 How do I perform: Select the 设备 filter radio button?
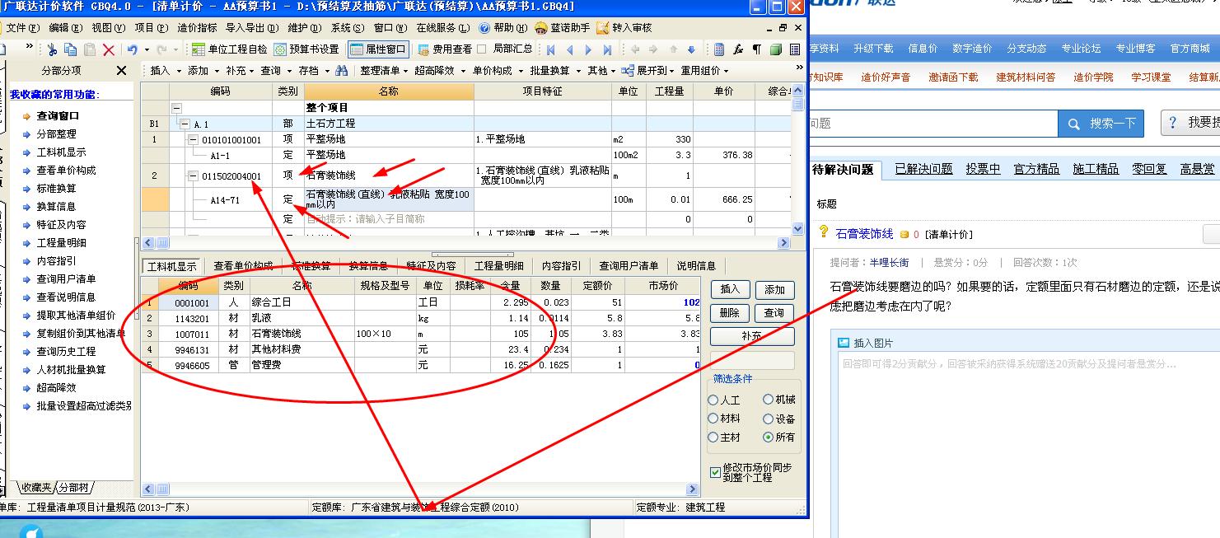(x=768, y=419)
